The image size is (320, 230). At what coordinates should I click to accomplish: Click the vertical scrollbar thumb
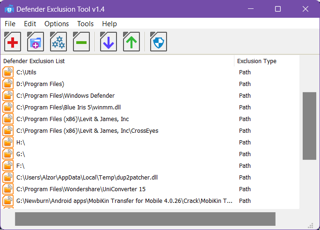click(309, 126)
